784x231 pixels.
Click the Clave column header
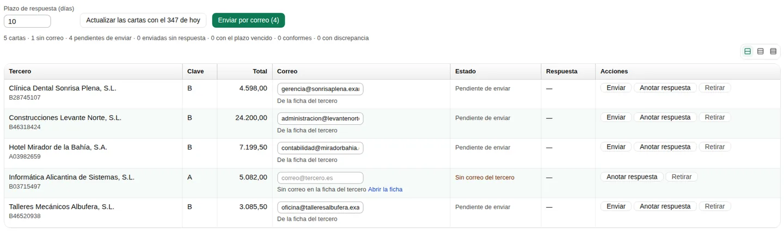point(200,71)
